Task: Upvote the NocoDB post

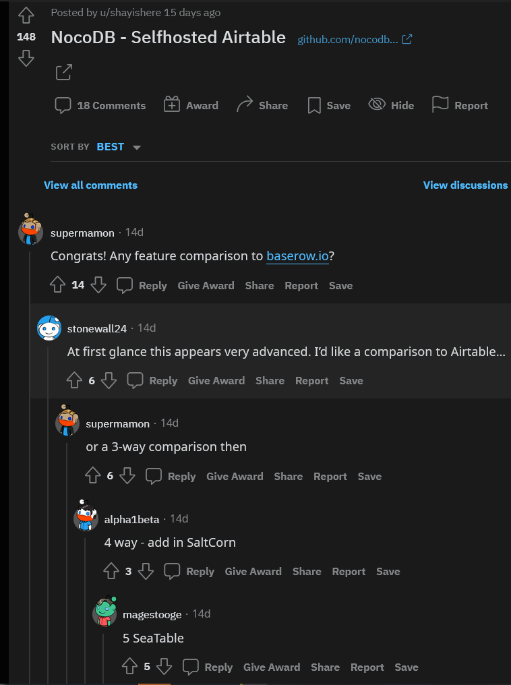Action: pos(26,16)
